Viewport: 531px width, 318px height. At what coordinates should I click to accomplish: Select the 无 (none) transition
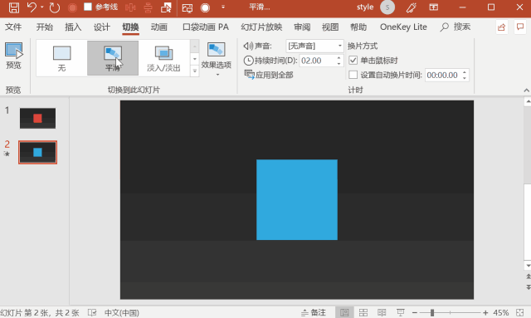pyautogui.click(x=61, y=58)
